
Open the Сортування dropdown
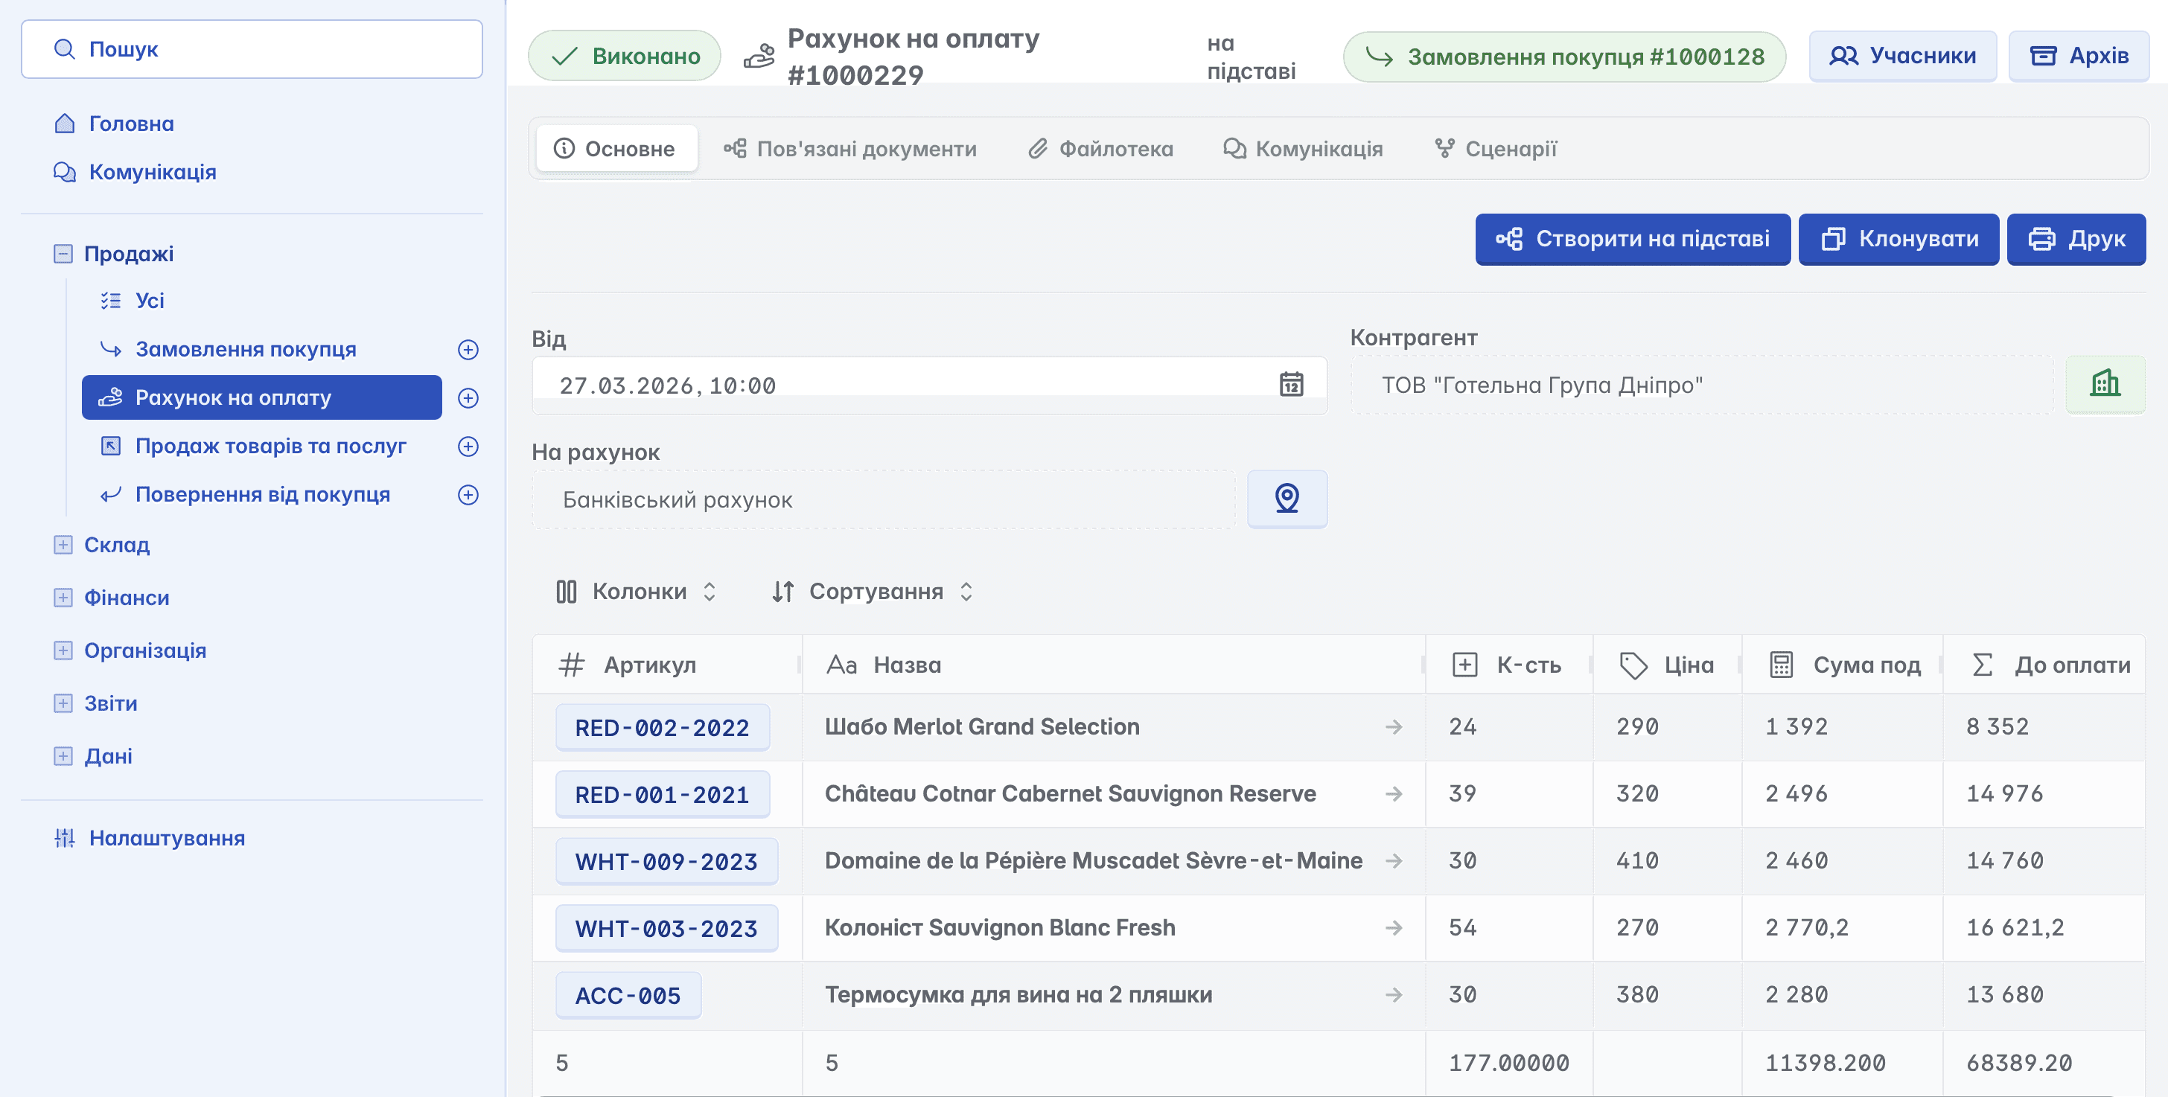[x=872, y=592]
